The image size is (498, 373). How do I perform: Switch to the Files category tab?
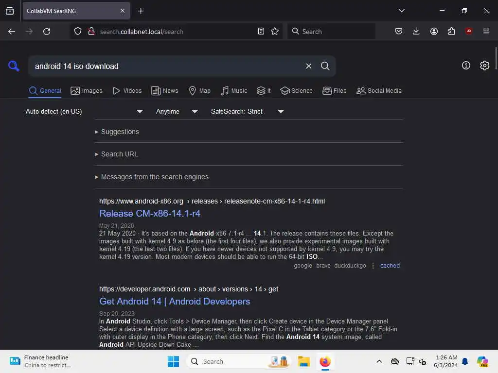pyautogui.click(x=334, y=91)
